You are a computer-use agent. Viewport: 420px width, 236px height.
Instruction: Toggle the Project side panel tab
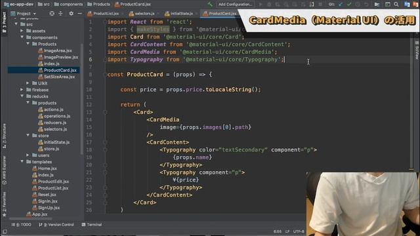4,22
